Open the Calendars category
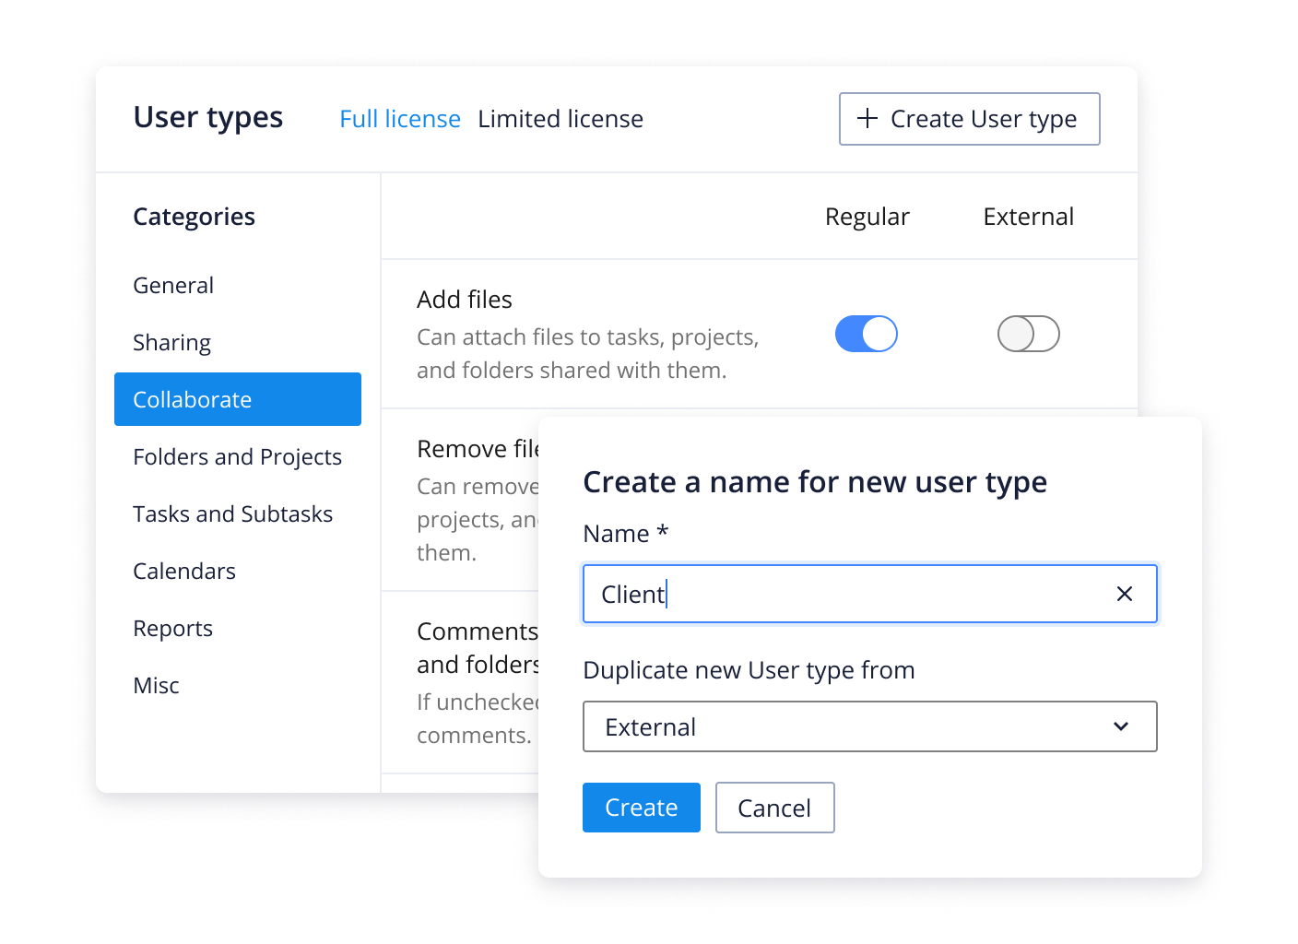Viewport: 1298px width, 944px height. [x=184, y=572]
